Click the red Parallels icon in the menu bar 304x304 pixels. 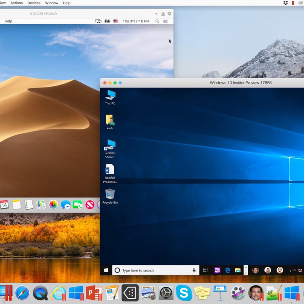click(293, 3)
